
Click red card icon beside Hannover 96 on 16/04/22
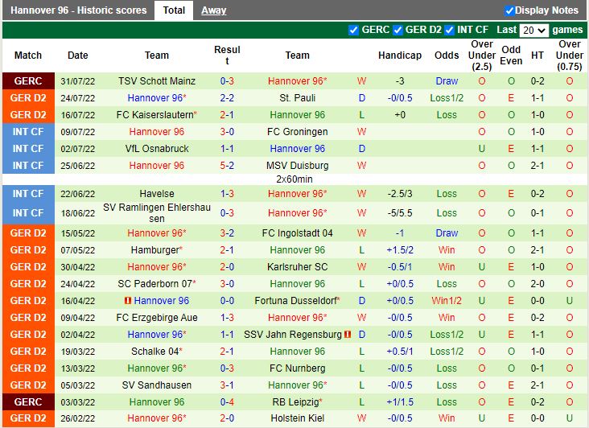tap(128, 301)
